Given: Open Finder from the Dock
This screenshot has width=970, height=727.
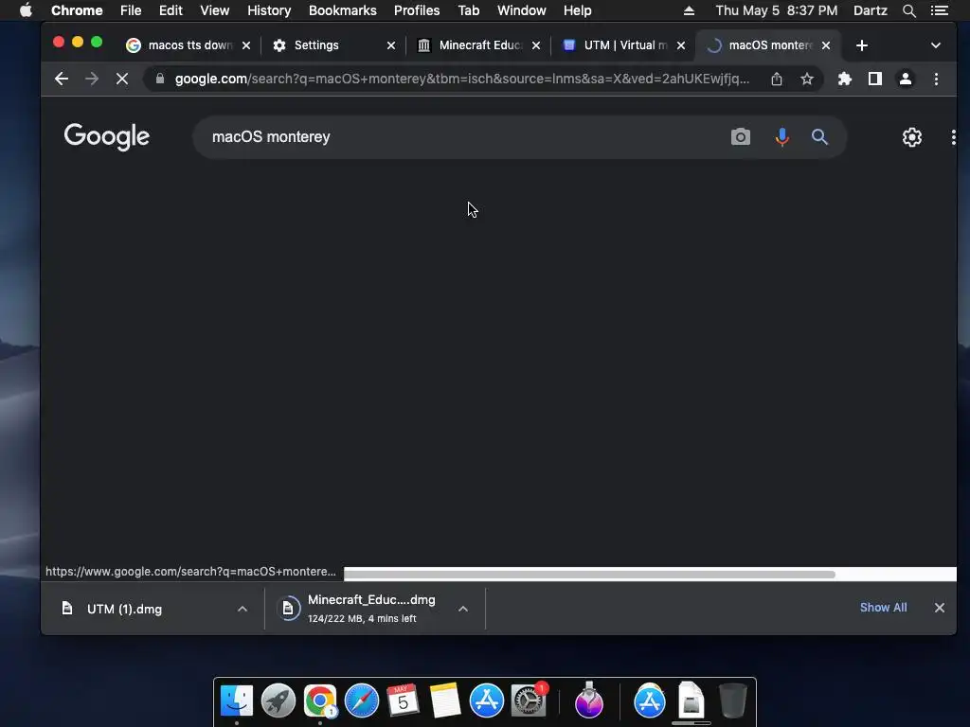Looking at the screenshot, I should pyautogui.click(x=236, y=701).
